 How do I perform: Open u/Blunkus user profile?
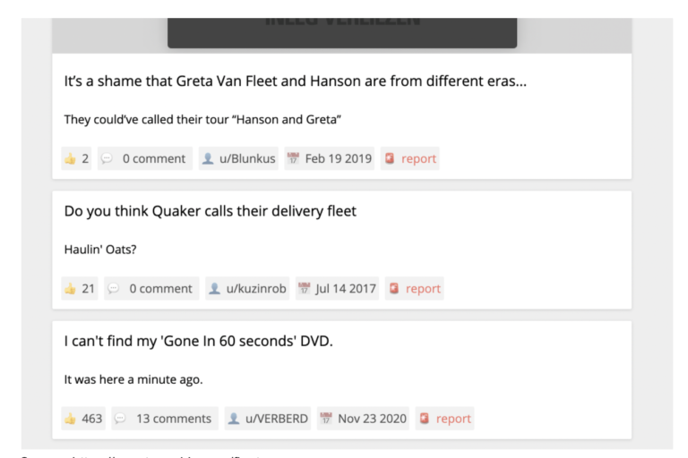[246, 159]
